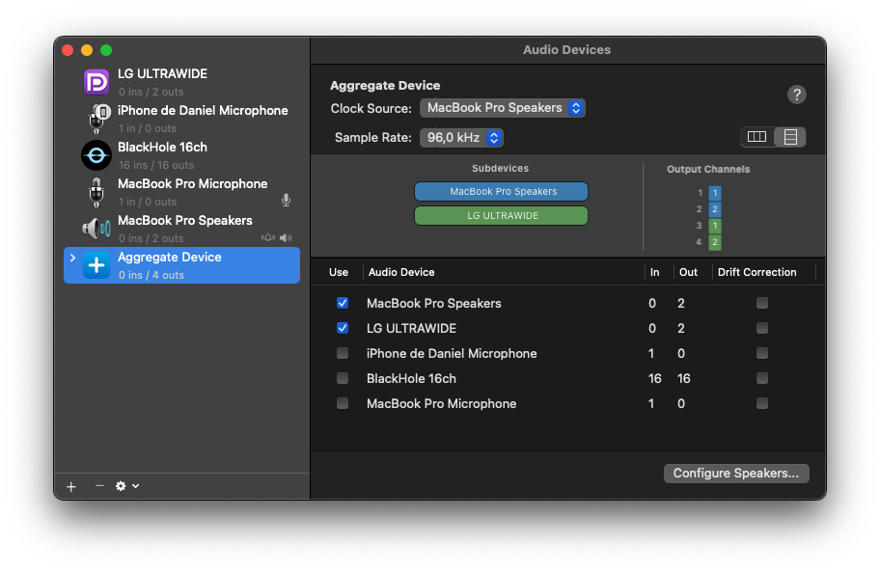Image resolution: width=880 pixels, height=571 pixels.
Task: Click the MacBook Pro Speakers device icon
Action: [96, 229]
